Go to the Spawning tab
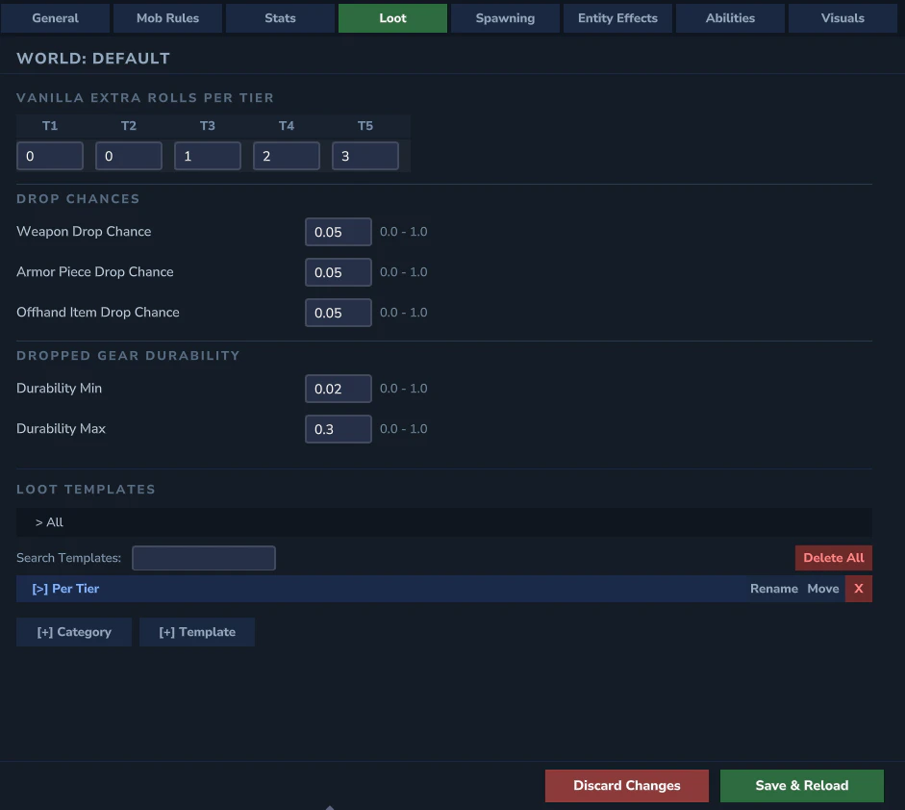Image resolution: width=905 pixels, height=810 pixels. 505,18
